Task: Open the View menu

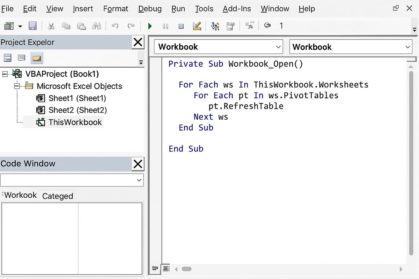Action: (55, 9)
